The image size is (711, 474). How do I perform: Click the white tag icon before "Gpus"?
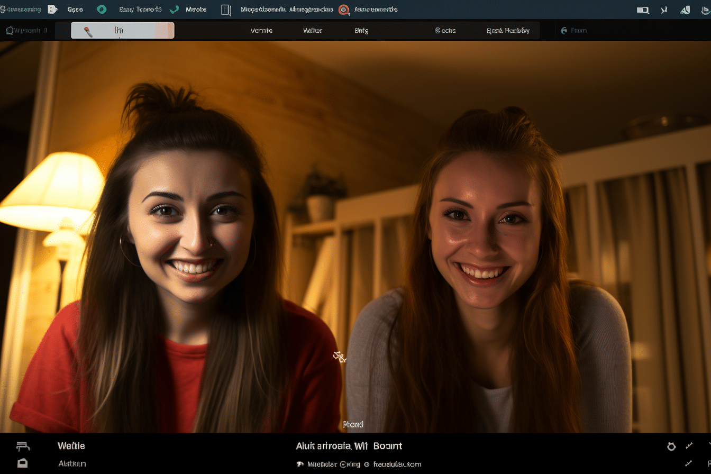[52, 9]
